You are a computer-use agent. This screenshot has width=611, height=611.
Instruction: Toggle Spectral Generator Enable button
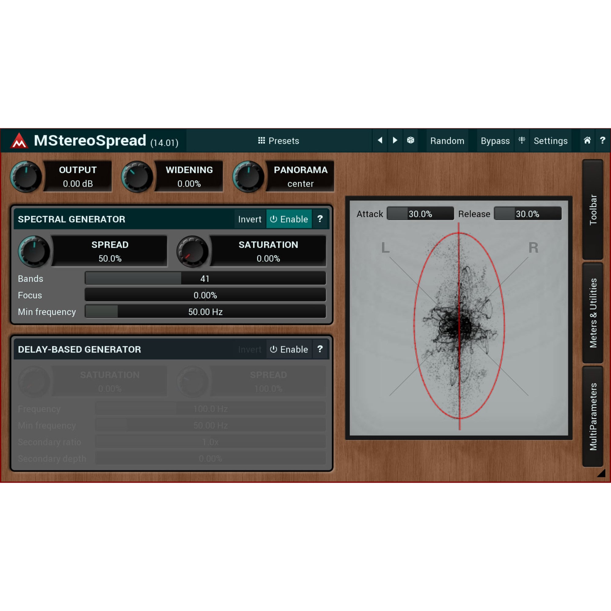pyautogui.click(x=289, y=219)
